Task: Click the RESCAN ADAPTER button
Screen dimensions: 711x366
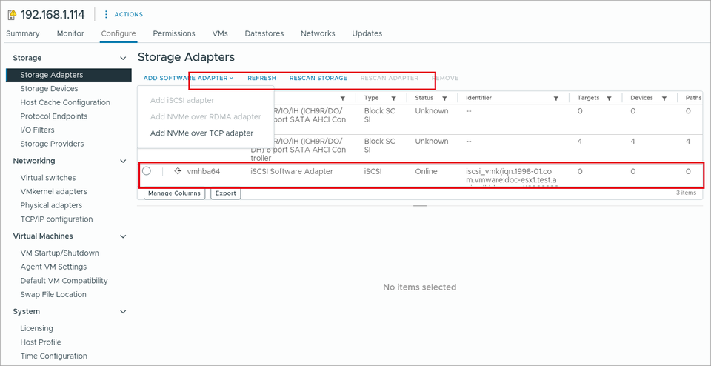Action: coord(390,78)
